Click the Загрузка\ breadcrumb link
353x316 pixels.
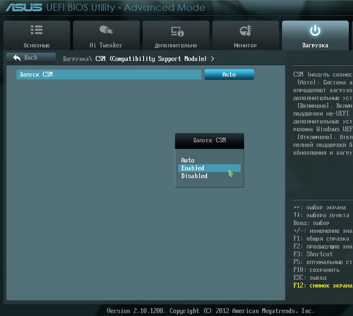pyautogui.click(x=77, y=59)
